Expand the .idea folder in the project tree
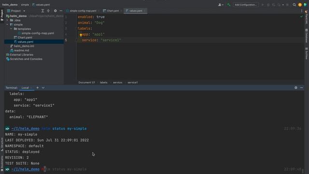The height and width of the screenshot is (174, 309). 7,20
